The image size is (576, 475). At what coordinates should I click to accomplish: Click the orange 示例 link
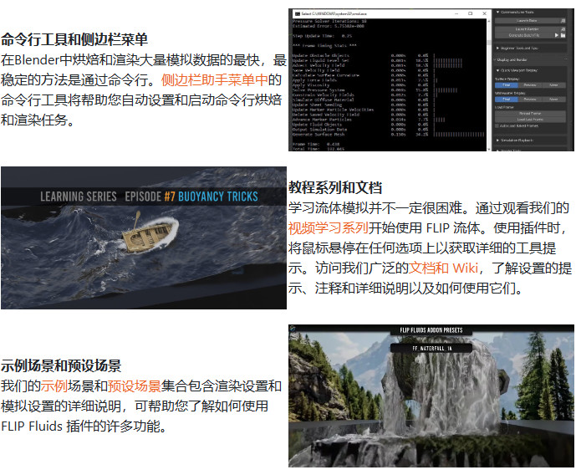pyautogui.click(x=54, y=386)
